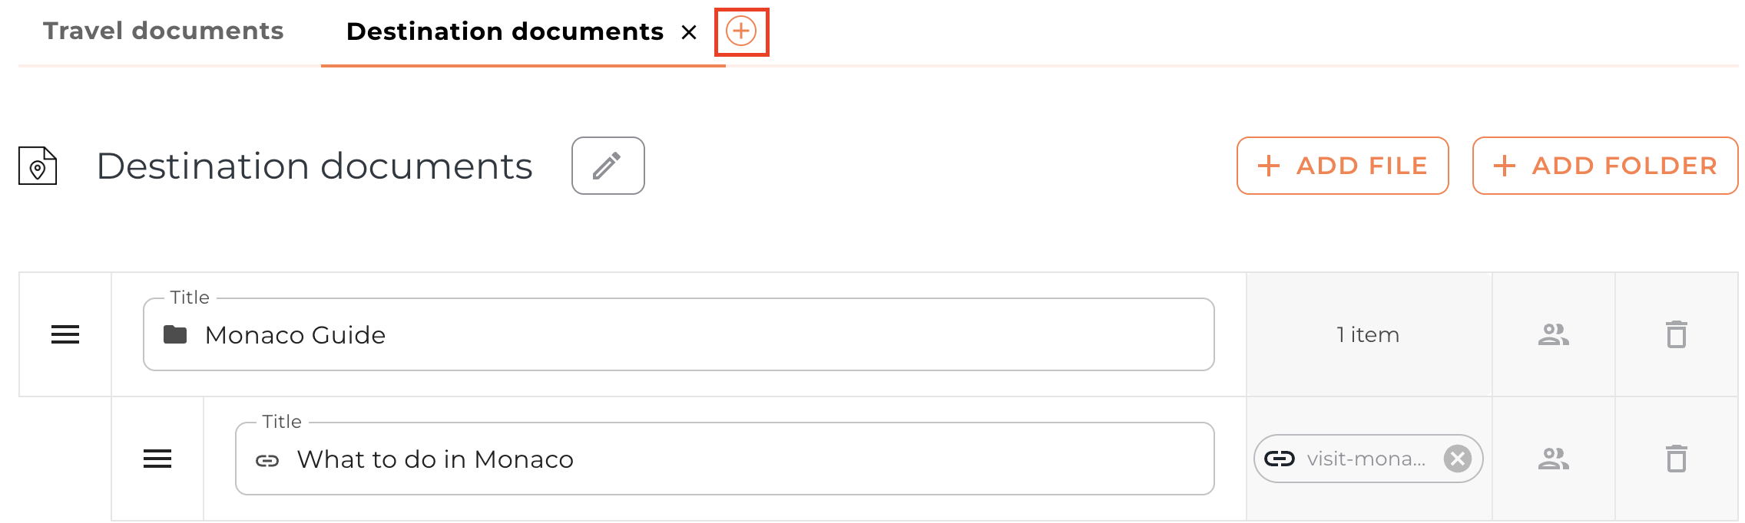Open sharing for What to do in Monaco
Image resolution: width=1745 pixels, height=523 pixels.
1553,459
